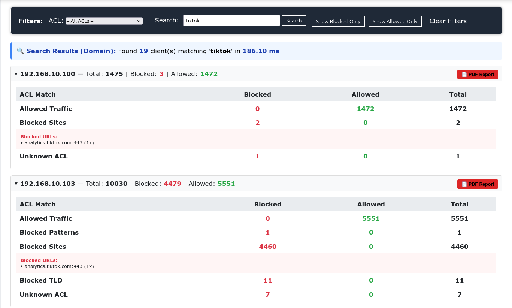Click blocked value 11 in Blocked TLD row
This screenshot has height=308, width=512.
(x=267, y=280)
